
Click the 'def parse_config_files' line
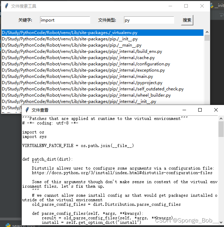tap(88, 213)
